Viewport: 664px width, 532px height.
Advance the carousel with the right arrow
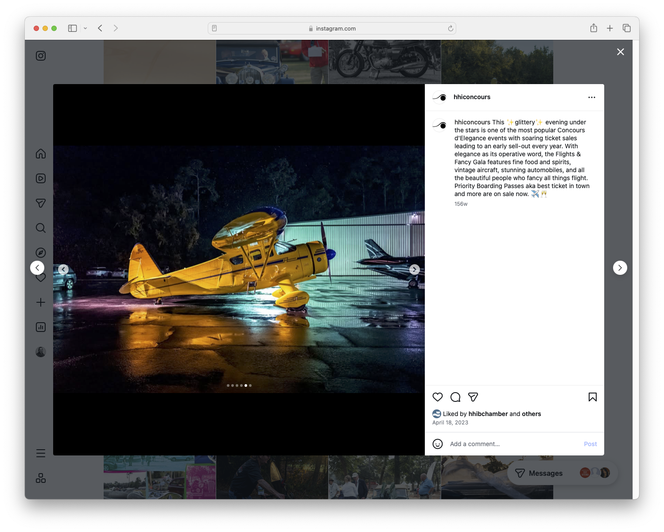click(414, 269)
